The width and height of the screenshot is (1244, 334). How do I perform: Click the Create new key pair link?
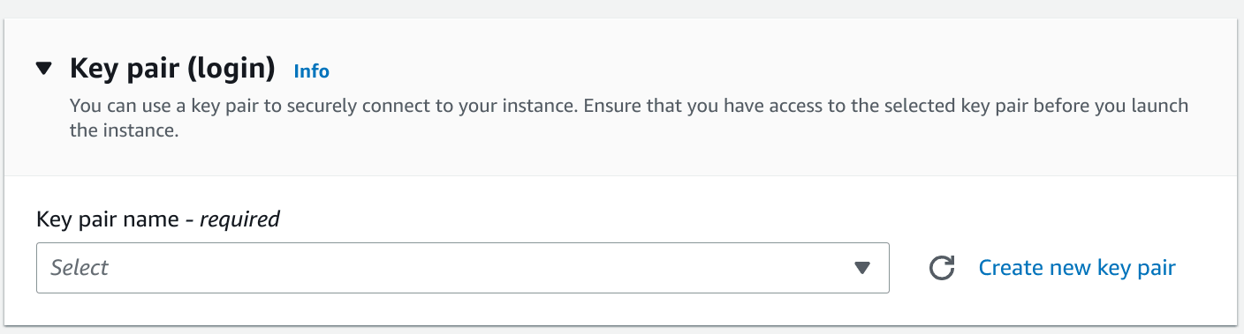pos(1077,268)
